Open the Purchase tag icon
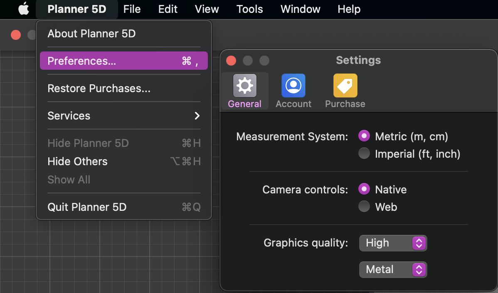 [x=345, y=85]
